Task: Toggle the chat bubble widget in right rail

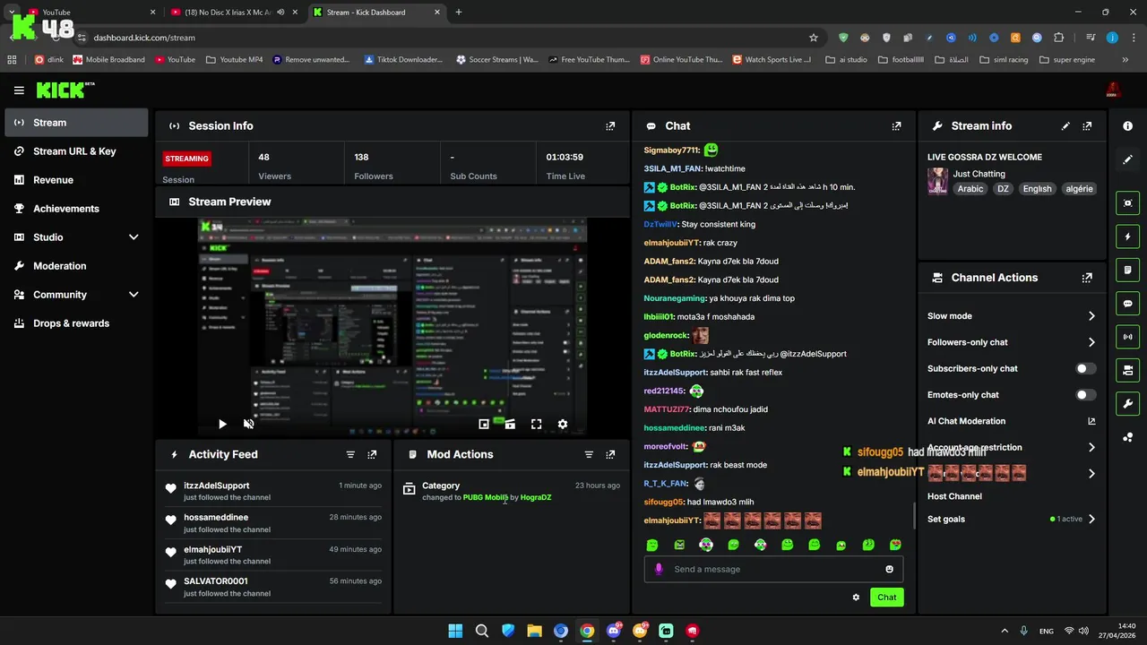Action: click(x=1127, y=304)
